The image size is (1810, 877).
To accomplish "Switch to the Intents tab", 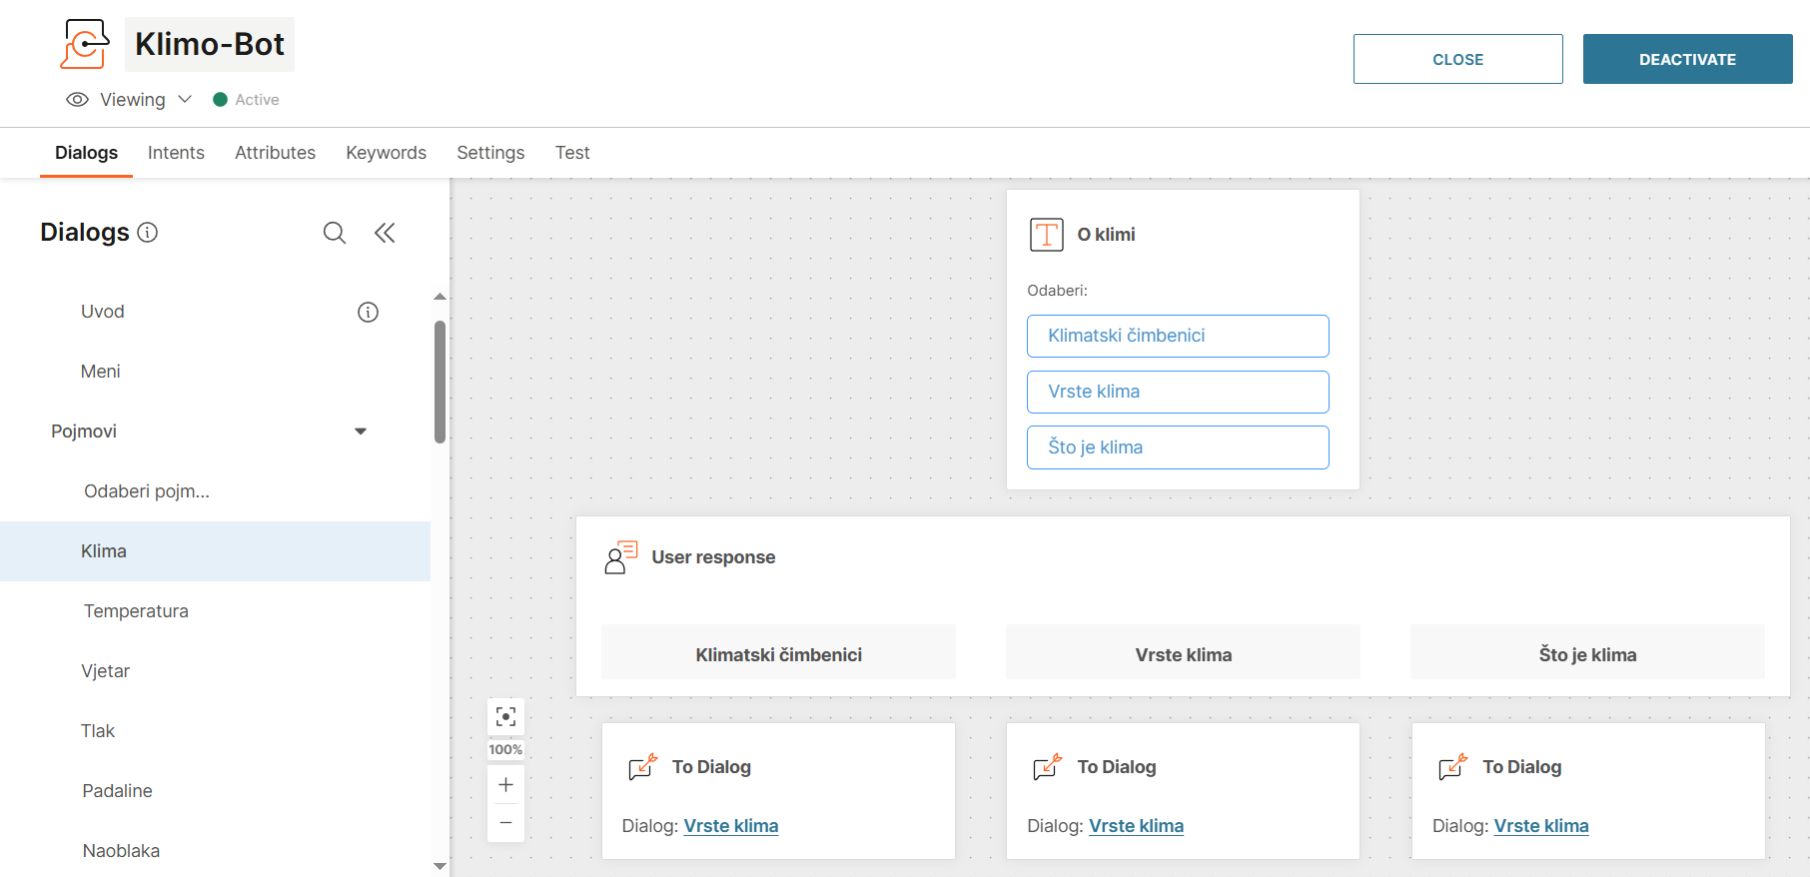I will (176, 153).
